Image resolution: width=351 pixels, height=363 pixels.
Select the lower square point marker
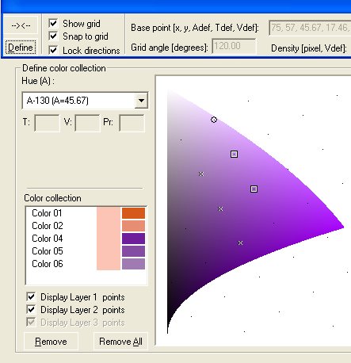point(254,189)
